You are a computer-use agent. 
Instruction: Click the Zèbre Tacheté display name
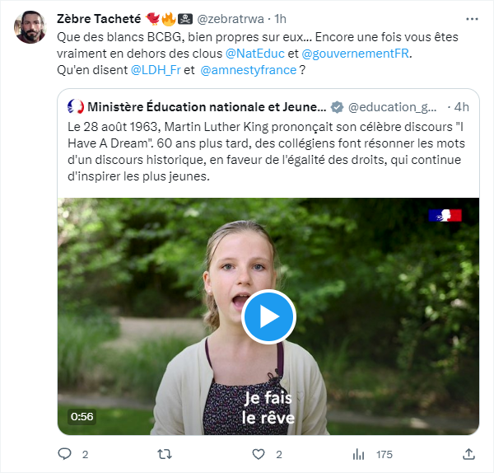(99, 19)
